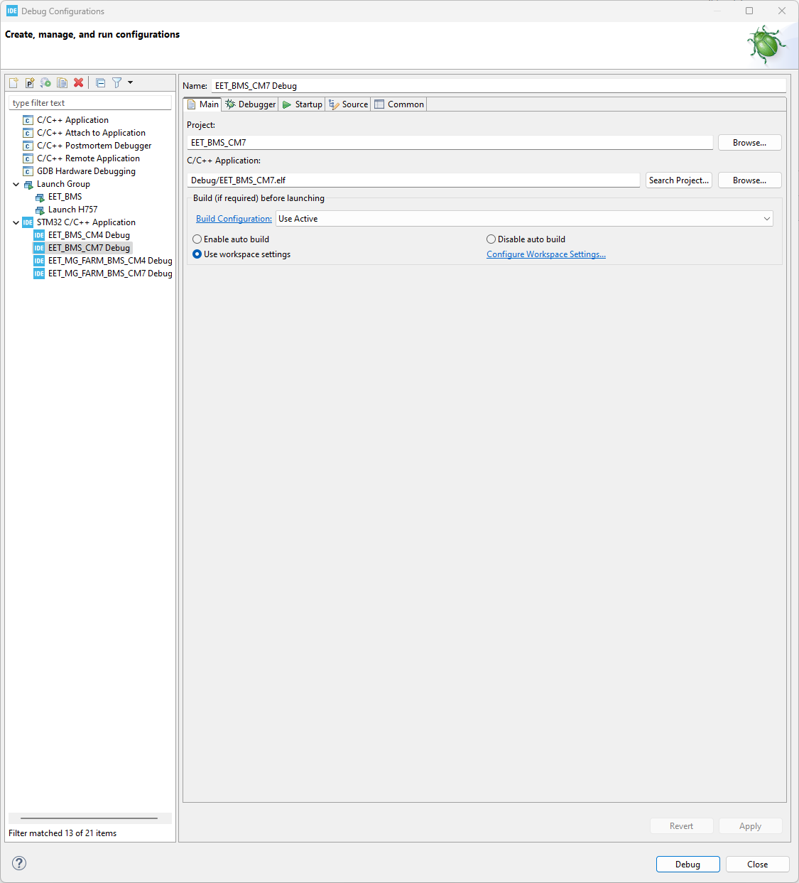Click the Revert button

681,826
